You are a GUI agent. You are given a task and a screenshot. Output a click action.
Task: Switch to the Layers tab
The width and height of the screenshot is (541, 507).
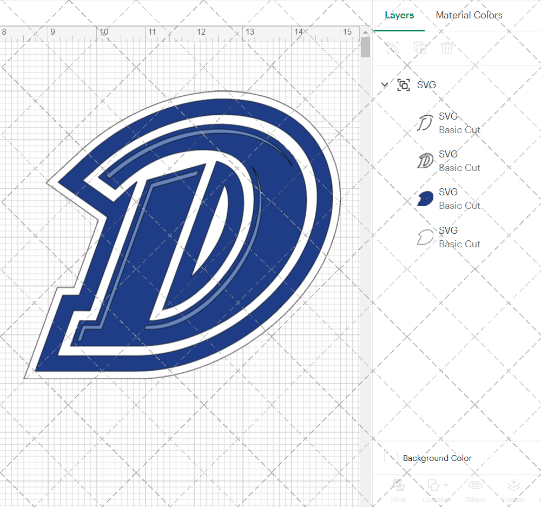click(399, 15)
